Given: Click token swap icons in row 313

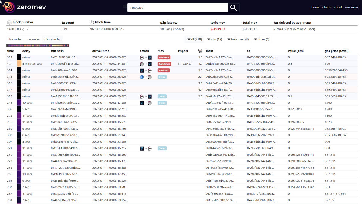Looking at the screenshot, I should tap(145, 57).
